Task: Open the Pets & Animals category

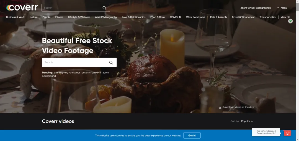Action: [x=218, y=17]
